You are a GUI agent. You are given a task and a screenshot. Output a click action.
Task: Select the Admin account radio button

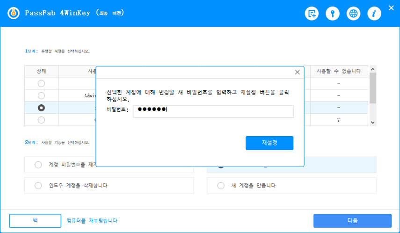point(41,96)
